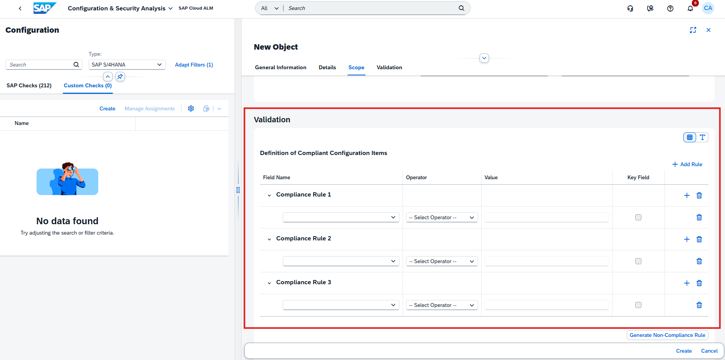Image resolution: width=725 pixels, height=360 pixels.
Task: Collapse Compliance Rule 1
Action: pyautogui.click(x=269, y=195)
